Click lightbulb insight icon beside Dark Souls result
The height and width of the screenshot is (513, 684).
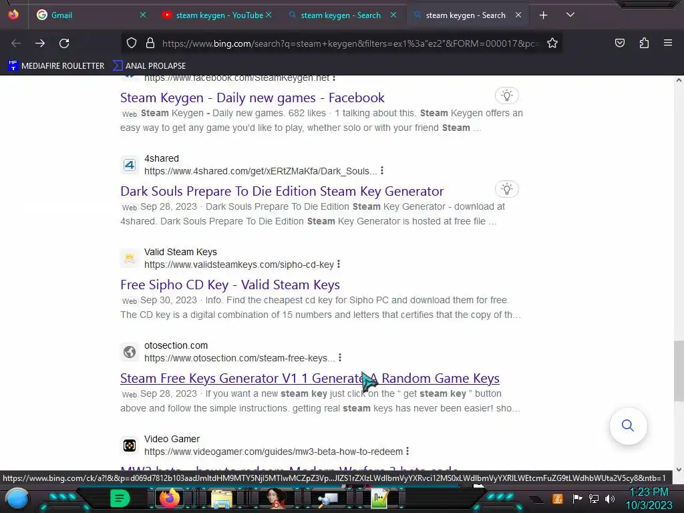[506, 189]
